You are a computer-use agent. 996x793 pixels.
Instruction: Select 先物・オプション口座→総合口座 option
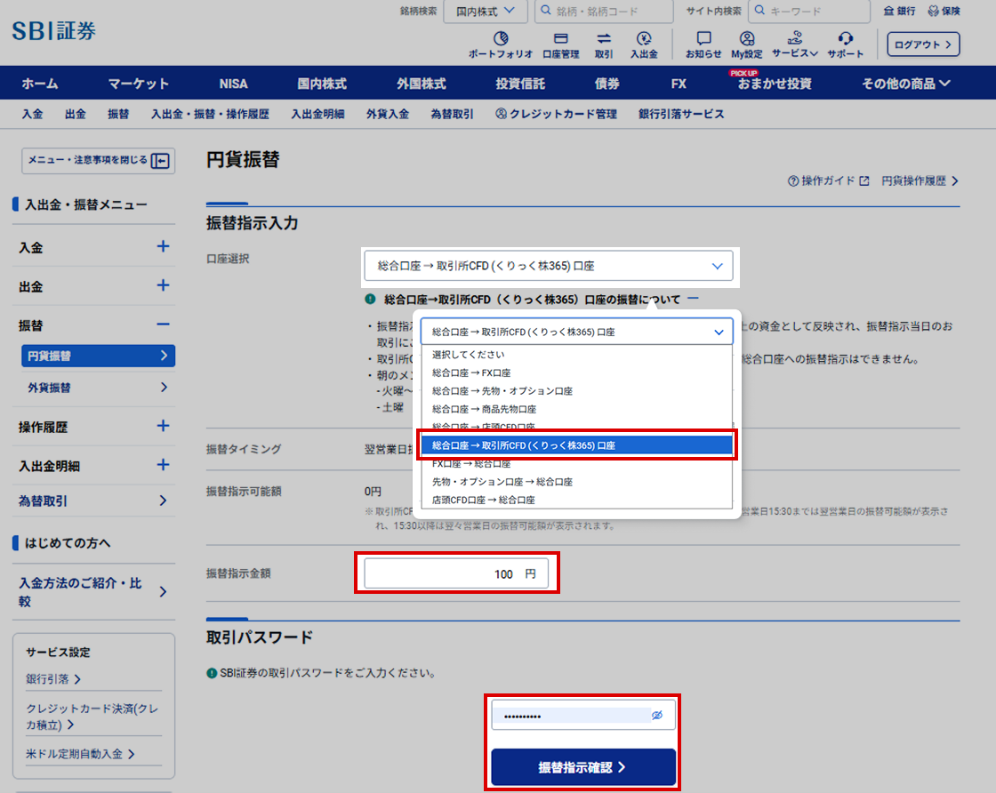pos(577,481)
